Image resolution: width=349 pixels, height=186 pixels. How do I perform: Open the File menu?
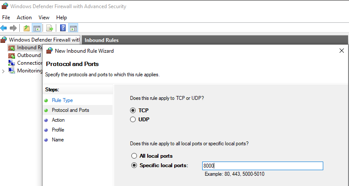click(6, 18)
